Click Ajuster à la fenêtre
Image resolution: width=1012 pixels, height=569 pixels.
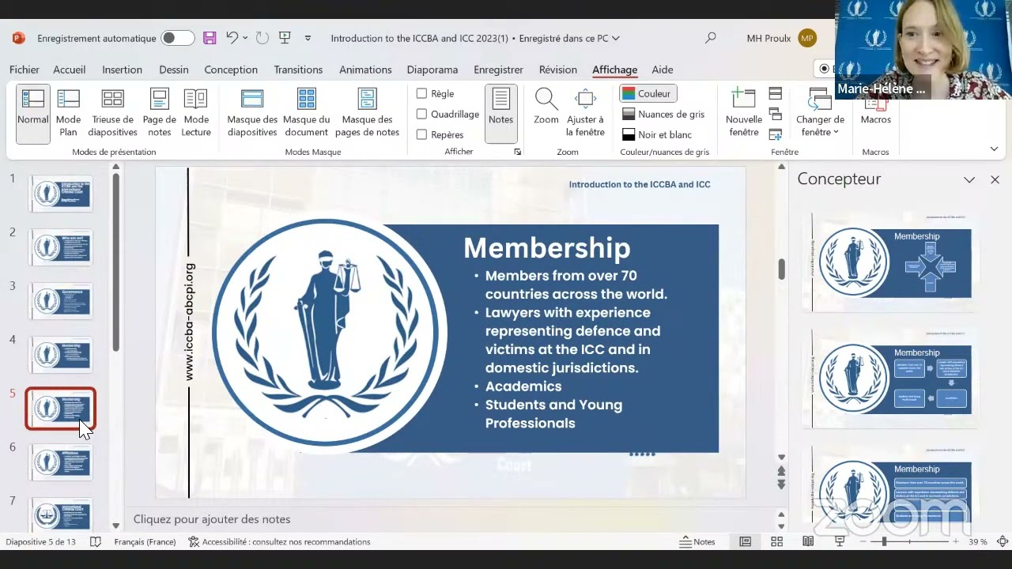(585, 114)
